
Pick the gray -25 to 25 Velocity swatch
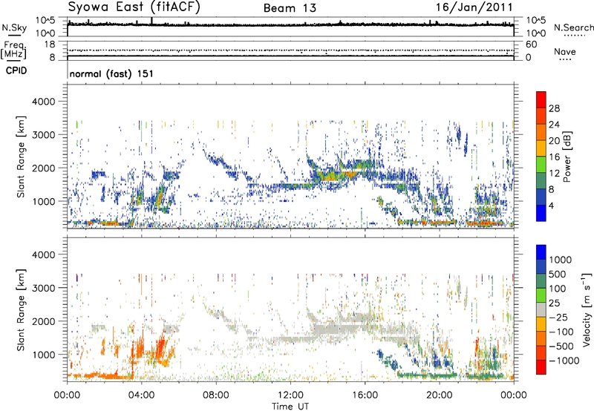pyautogui.click(x=541, y=310)
